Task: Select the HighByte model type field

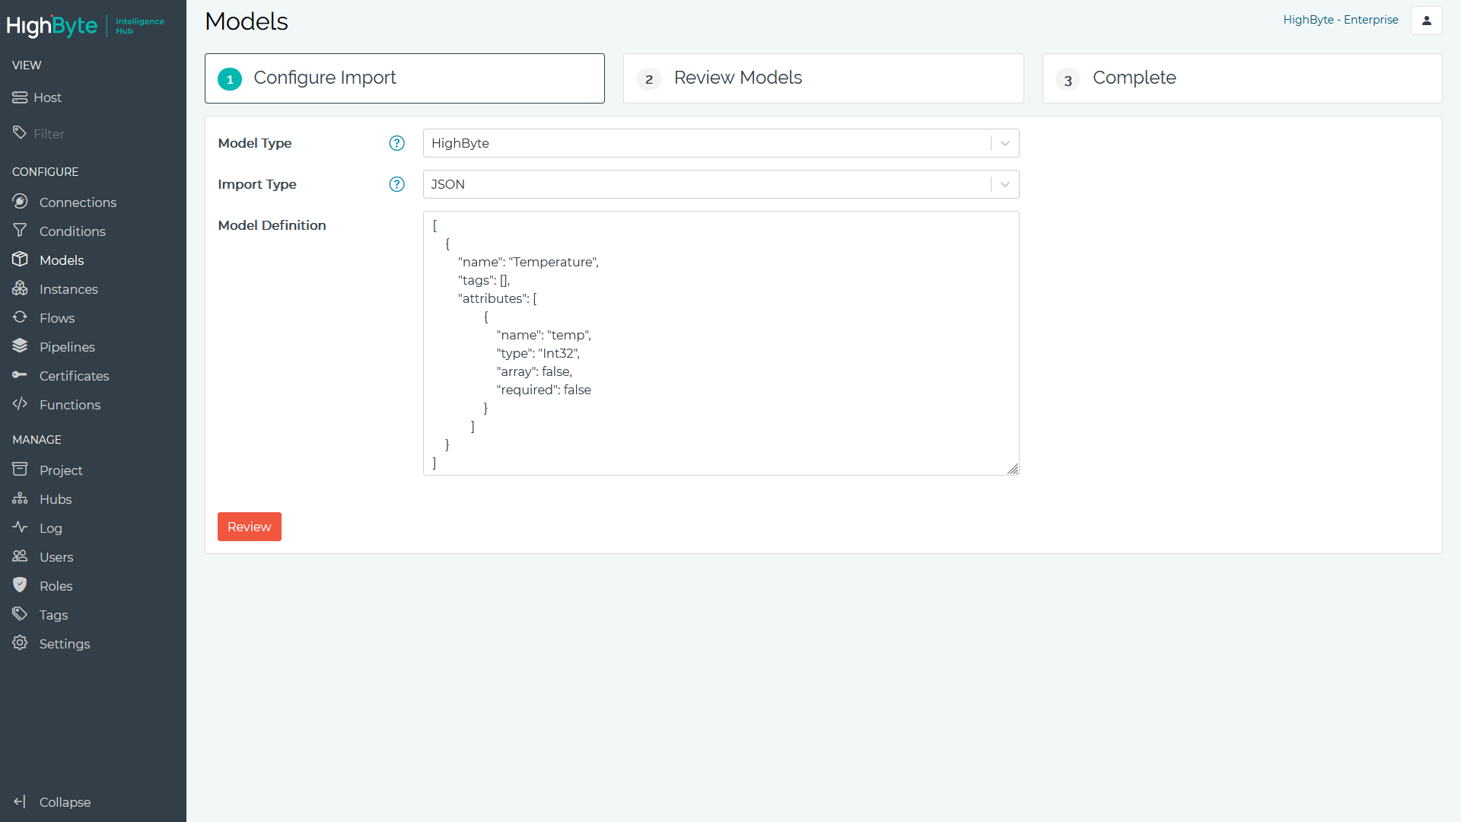Action: pos(721,143)
